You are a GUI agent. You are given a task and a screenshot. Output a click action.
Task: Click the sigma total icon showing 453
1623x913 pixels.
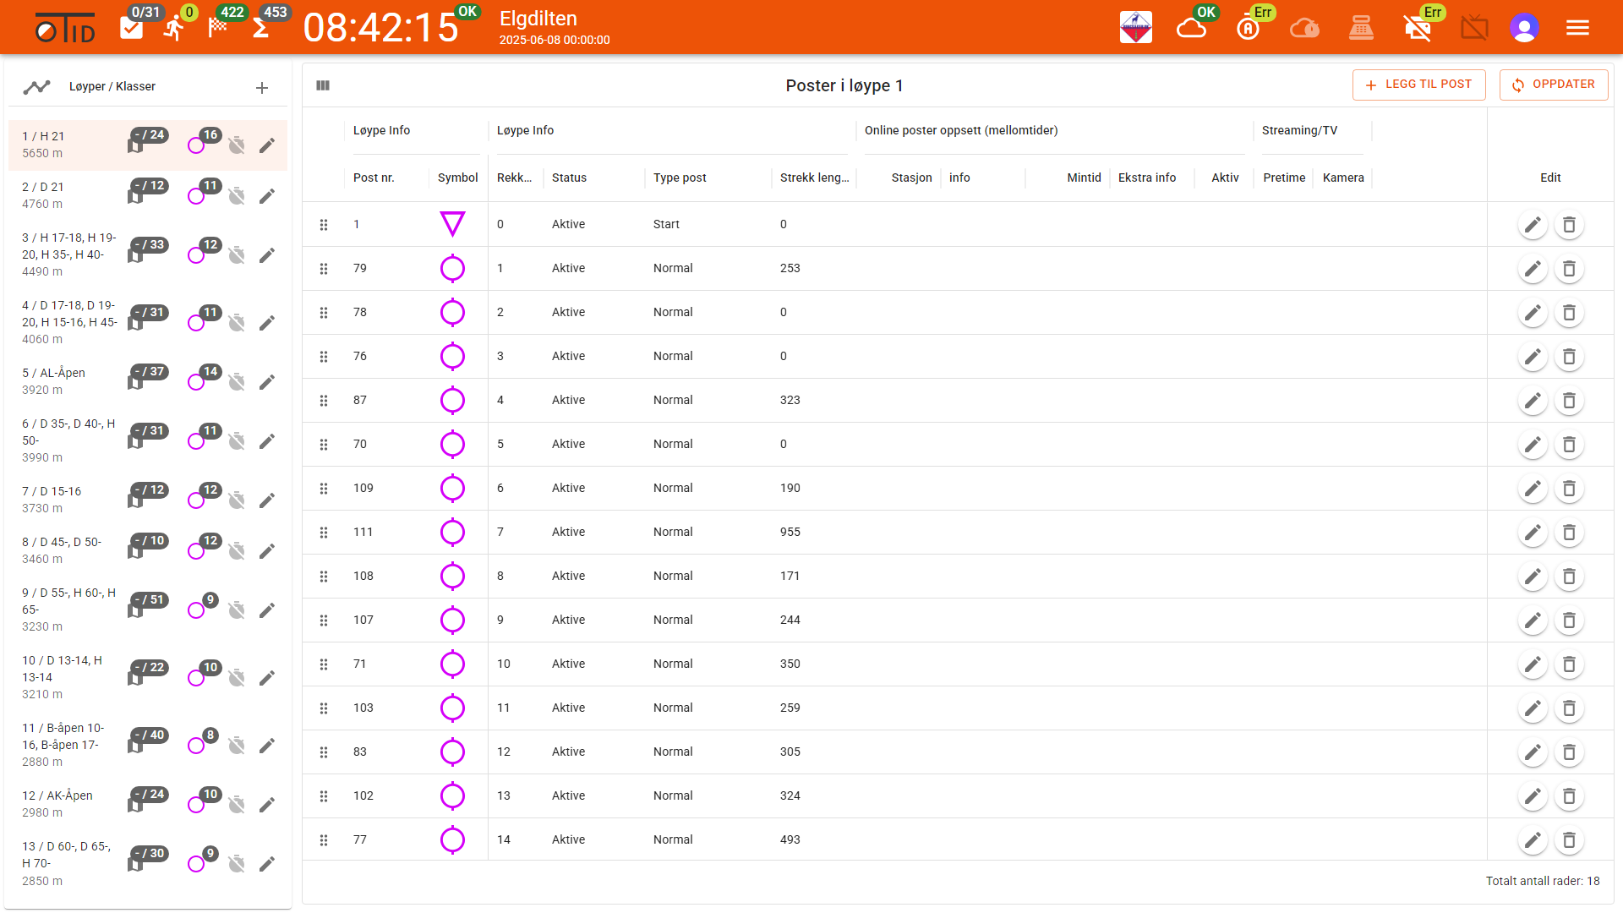click(261, 28)
